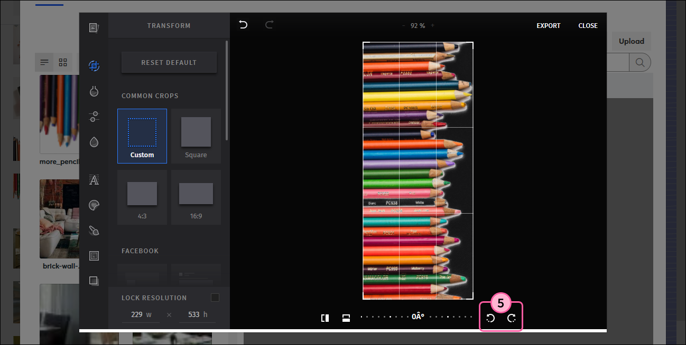This screenshot has width=686, height=345.
Task: Choose the 4:3 crop preset
Action: coord(142,197)
